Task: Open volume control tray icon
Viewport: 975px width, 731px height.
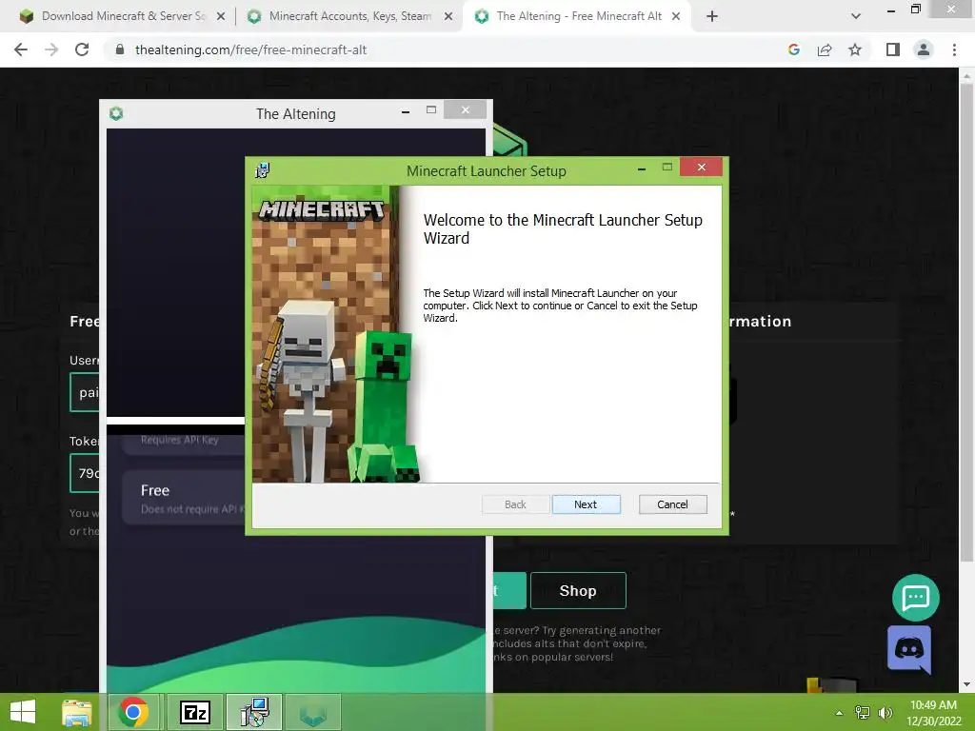Action: point(885,713)
